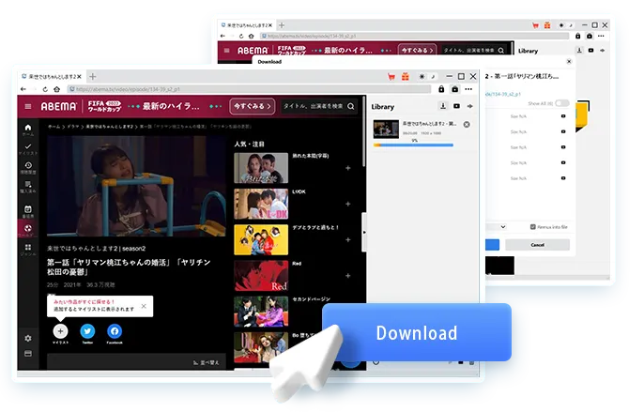Click the camera icon next to the front window lock
The image size is (644, 412).
[454, 89]
